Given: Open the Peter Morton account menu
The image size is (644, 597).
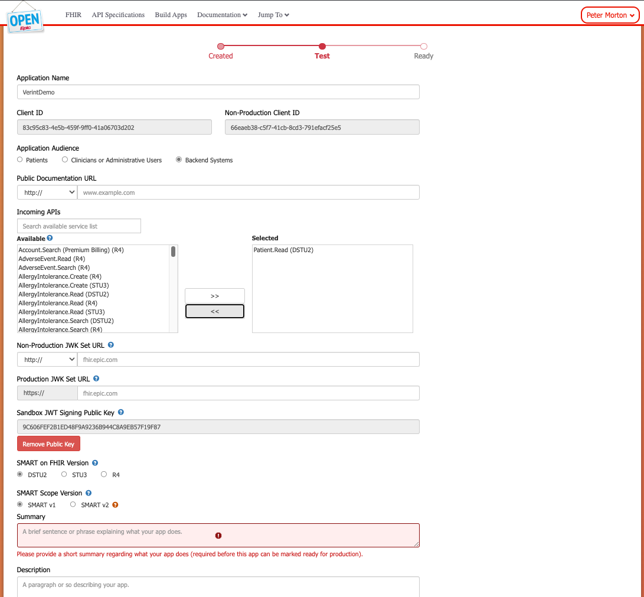Looking at the screenshot, I should point(610,14).
